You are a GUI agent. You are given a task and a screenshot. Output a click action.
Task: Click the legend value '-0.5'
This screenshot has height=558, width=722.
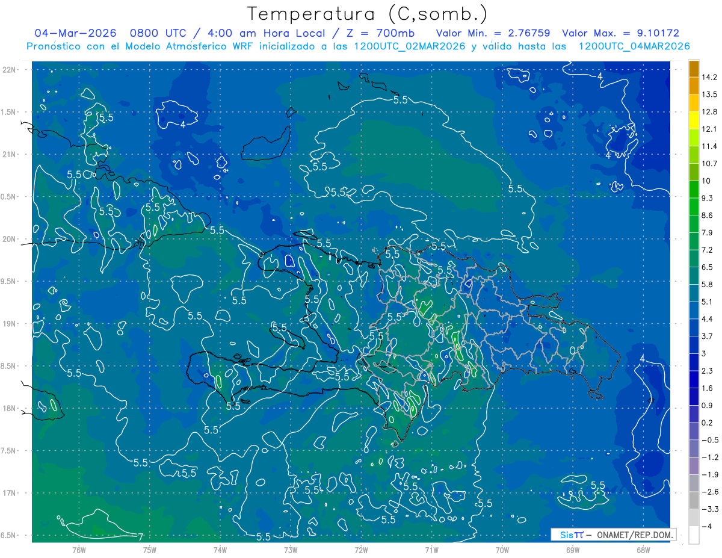tap(711, 440)
